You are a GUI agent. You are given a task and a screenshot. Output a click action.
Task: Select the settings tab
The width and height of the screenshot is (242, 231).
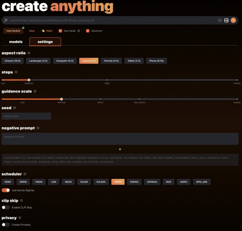pyautogui.click(x=45, y=42)
